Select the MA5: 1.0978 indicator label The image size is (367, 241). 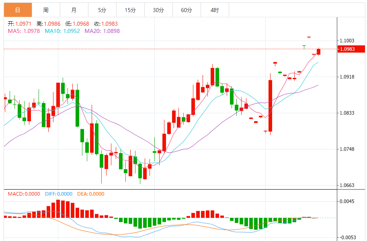click(24, 31)
